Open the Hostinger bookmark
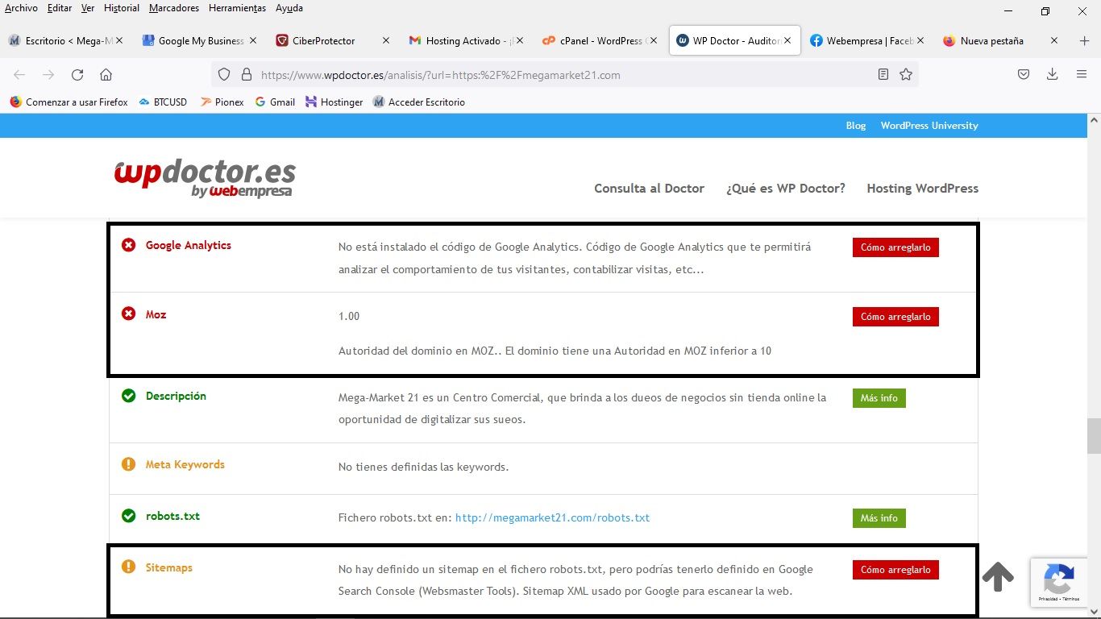Image resolution: width=1101 pixels, height=619 pixels. (334, 102)
